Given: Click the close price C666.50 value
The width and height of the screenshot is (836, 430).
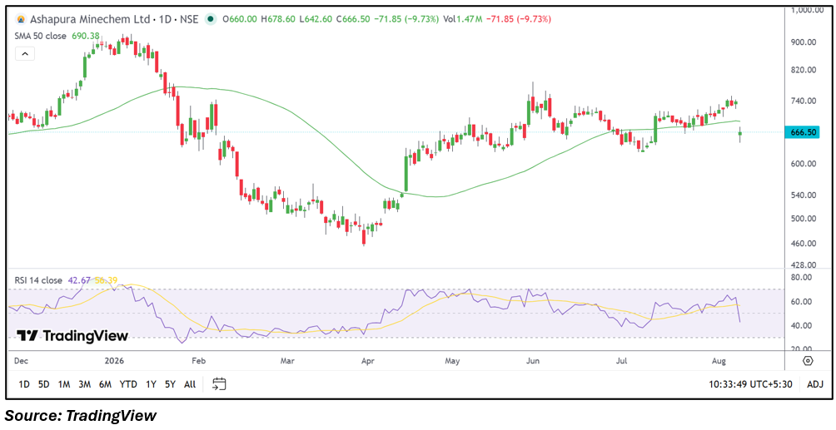Looking at the screenshot, I should coord(353,19).
